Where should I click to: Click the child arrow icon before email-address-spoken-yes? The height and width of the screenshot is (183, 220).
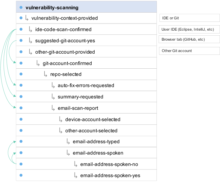[76, 175]
